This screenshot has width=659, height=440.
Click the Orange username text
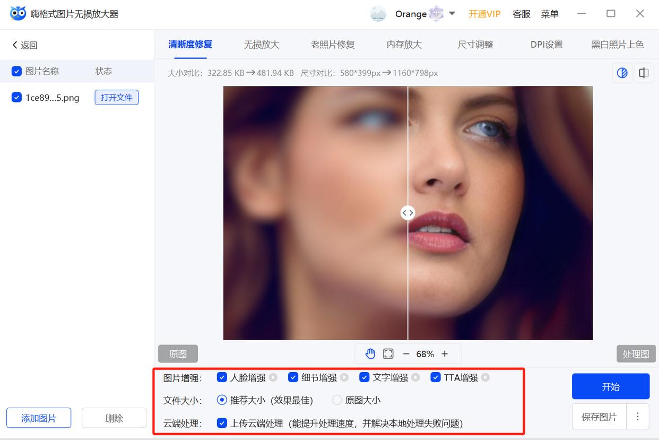point(411,14)
